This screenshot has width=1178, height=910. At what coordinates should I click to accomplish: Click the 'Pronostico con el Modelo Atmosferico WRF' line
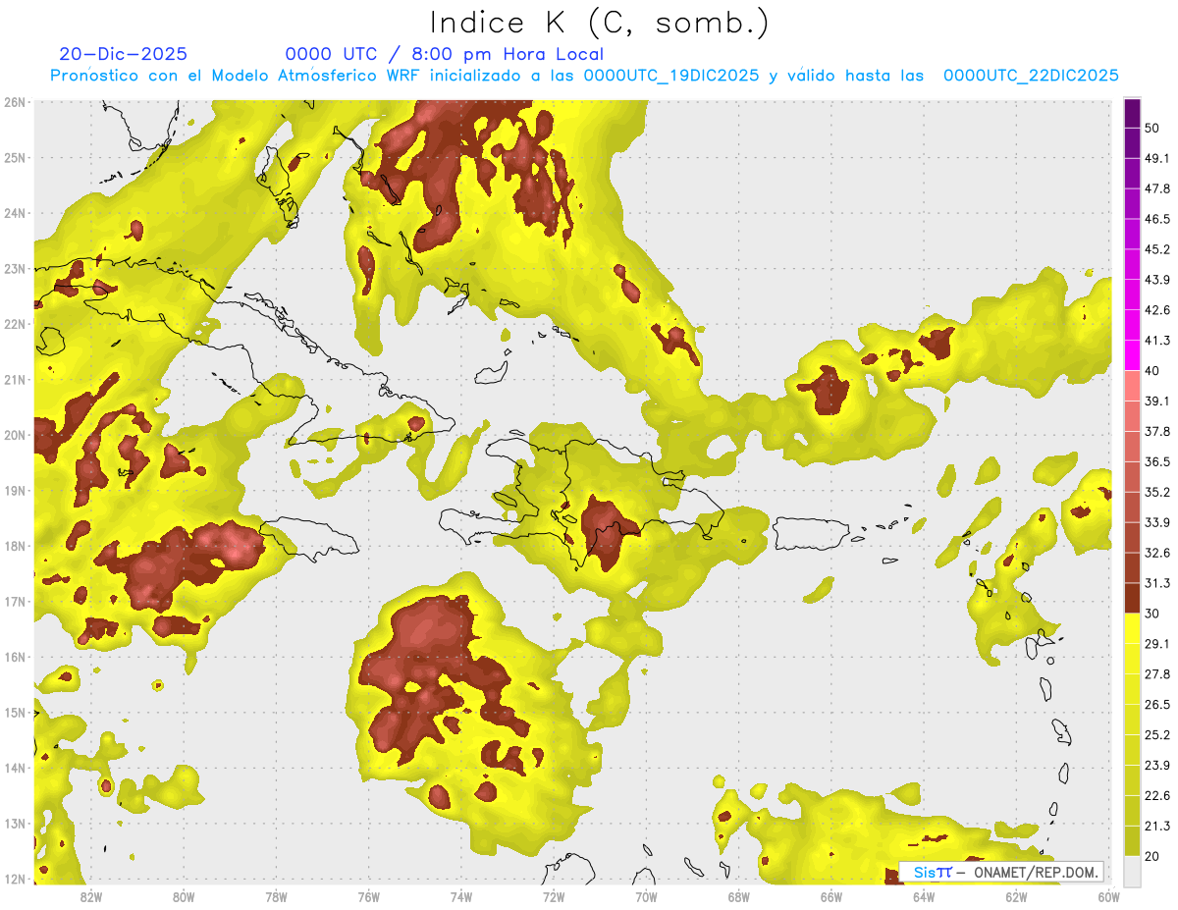(584, 76)
